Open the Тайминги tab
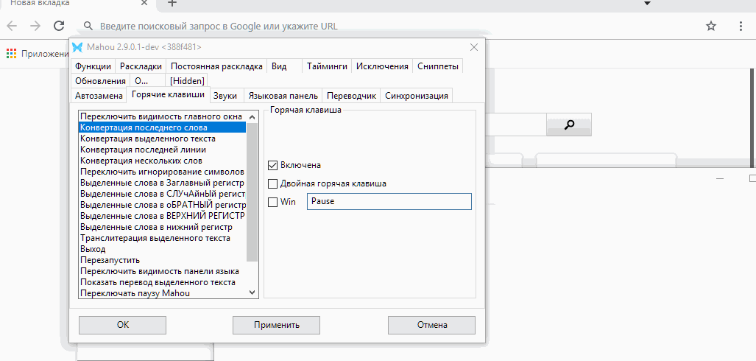 pos(328,66)
